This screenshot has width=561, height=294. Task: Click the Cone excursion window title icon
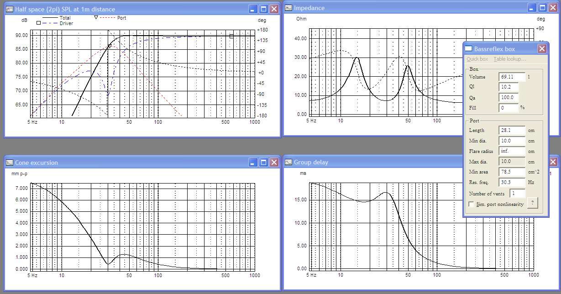point(9,163)
